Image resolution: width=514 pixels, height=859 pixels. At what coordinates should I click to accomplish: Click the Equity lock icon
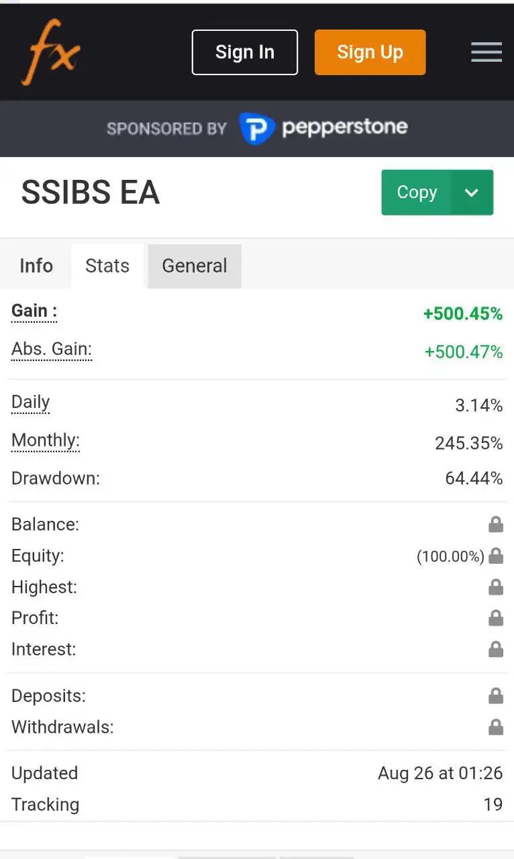496,556
